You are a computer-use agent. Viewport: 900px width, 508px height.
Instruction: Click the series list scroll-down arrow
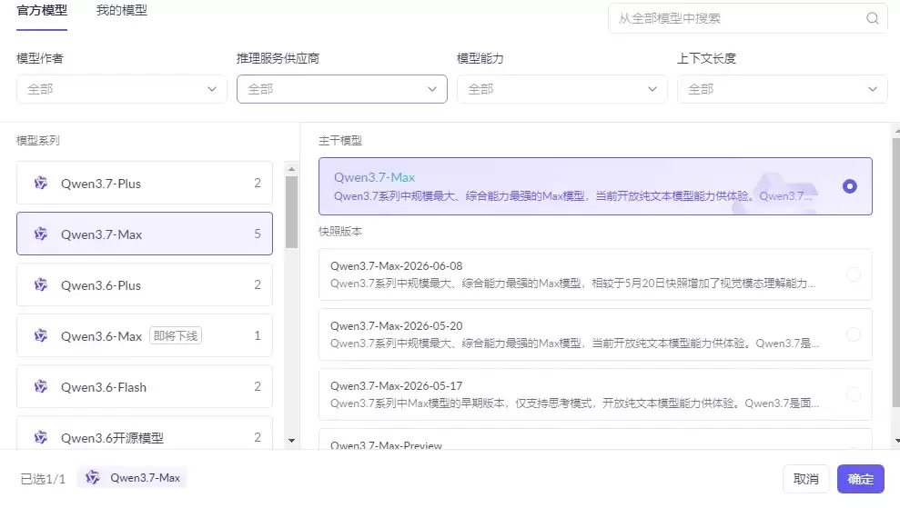(291, 441)
